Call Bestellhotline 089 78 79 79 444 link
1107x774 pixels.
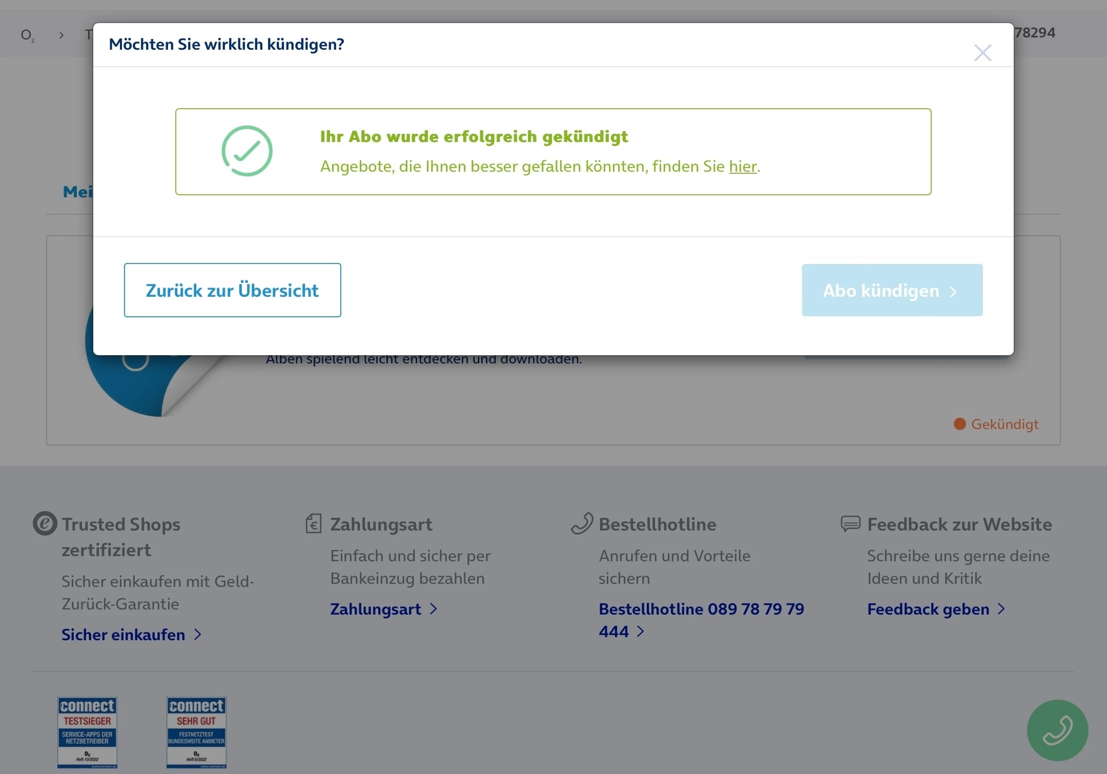pos(701,609)
